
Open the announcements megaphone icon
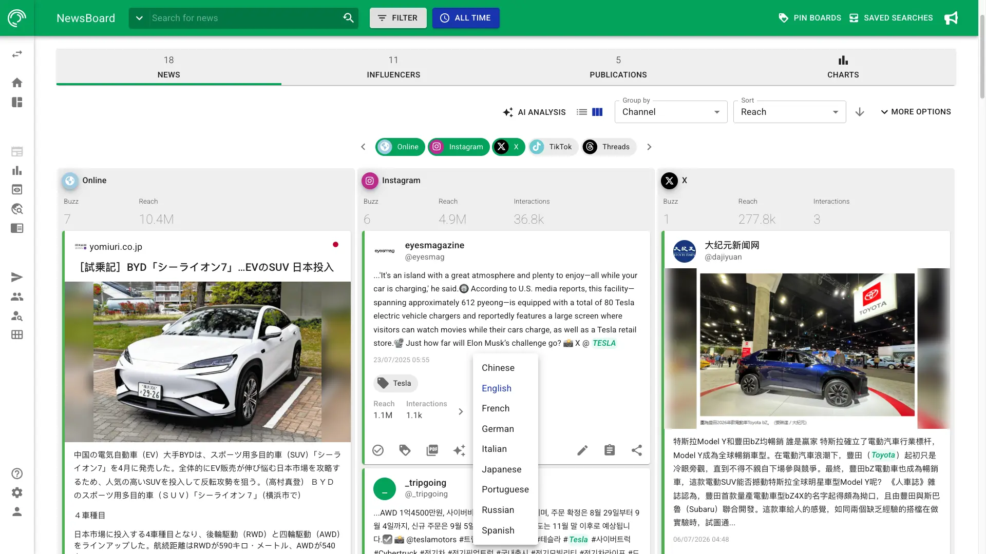(951, 18)
